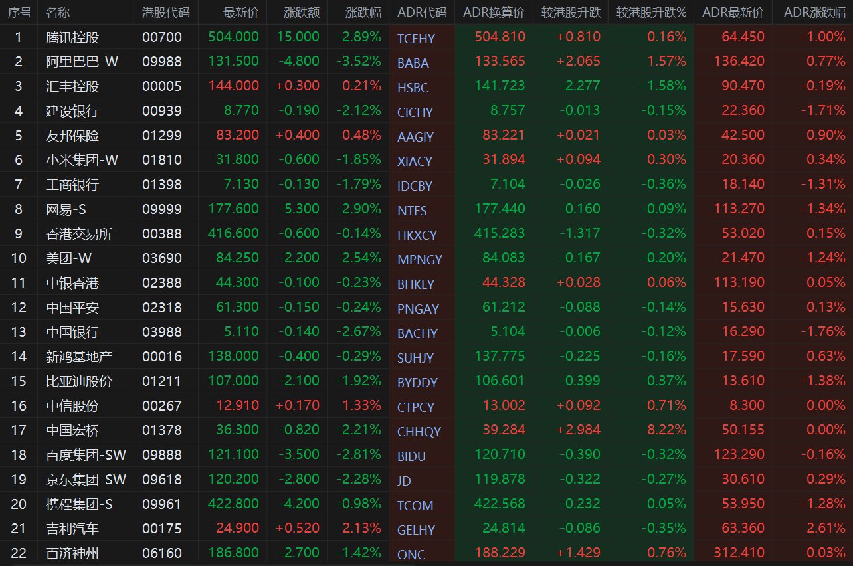Click the 涨跌额 column header
This screenshot has height=566, width=853.
(302, 13)
